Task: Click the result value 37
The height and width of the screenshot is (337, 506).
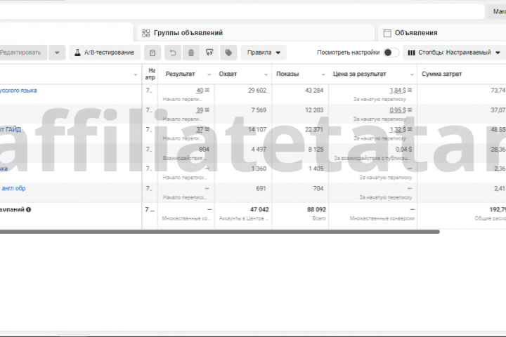Action: pyautogui.click(x=200, y=130)
